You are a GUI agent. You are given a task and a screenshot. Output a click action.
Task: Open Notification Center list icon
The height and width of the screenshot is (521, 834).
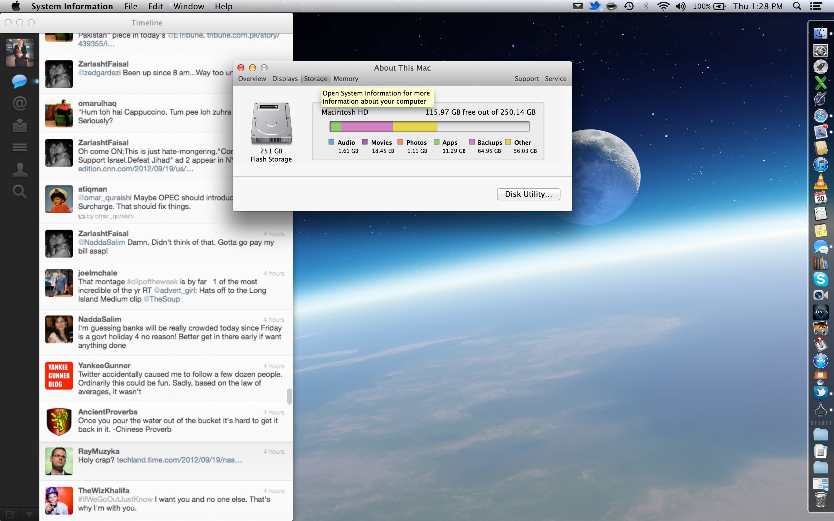point(816,6)
